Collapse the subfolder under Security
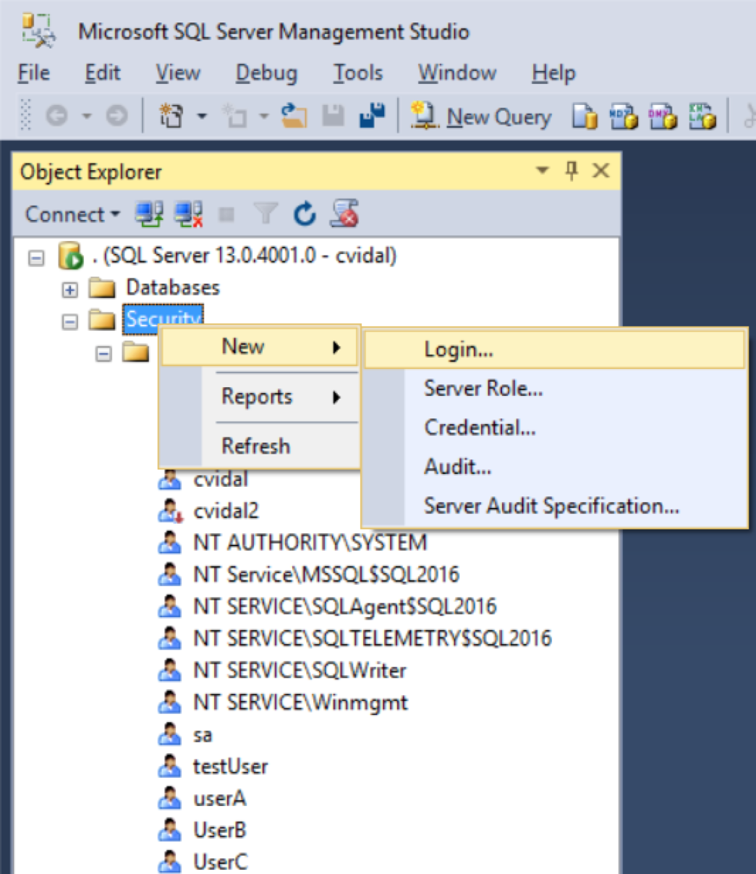 pos(104,354)
